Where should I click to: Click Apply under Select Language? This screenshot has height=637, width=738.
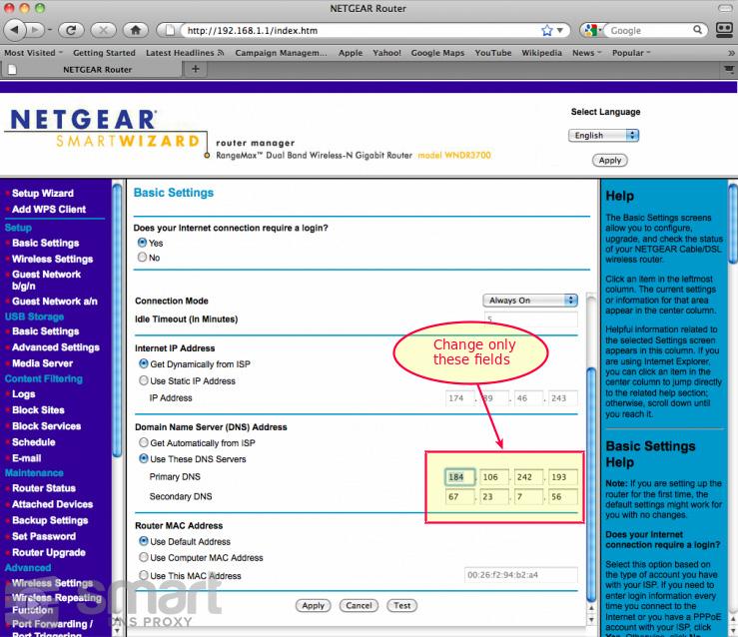click(610, 160)
